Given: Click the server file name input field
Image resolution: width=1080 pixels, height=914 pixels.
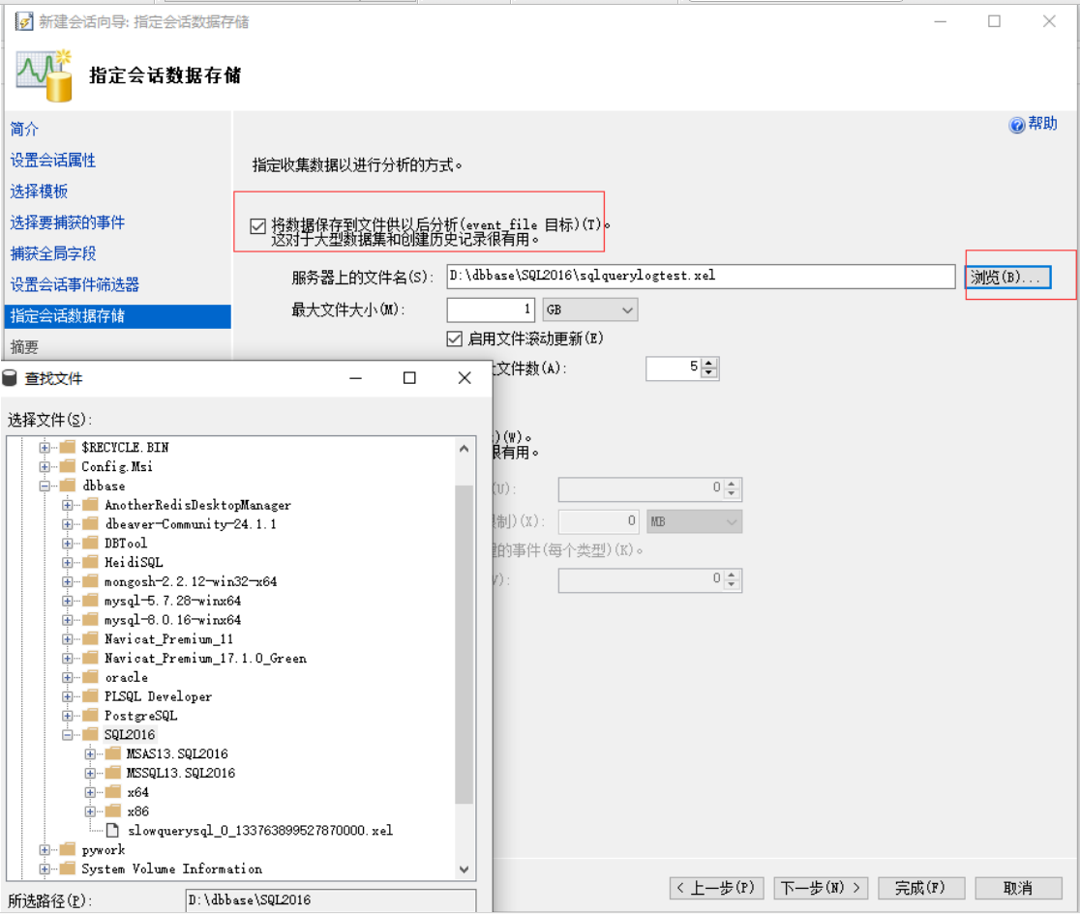Looking at the screenshot, I should [701, 276].
